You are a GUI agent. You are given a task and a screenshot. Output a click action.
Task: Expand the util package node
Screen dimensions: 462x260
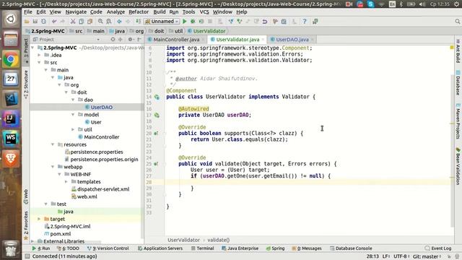tap(73, 129)
